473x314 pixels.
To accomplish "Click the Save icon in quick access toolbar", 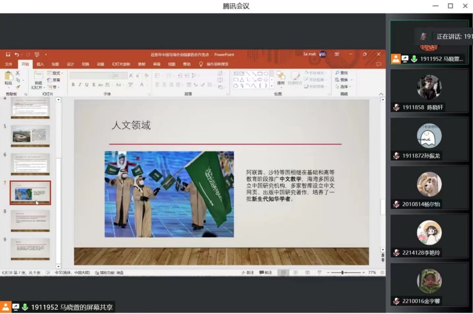I will 8,54.
